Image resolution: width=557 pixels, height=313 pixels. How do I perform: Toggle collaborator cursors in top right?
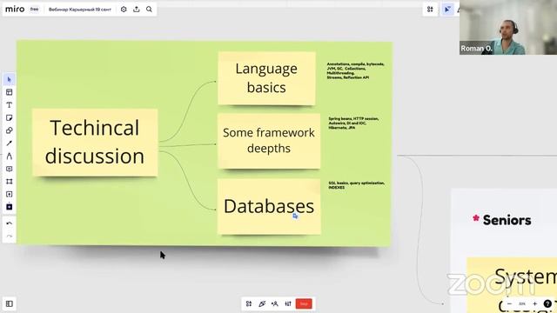tap(447, 10)
